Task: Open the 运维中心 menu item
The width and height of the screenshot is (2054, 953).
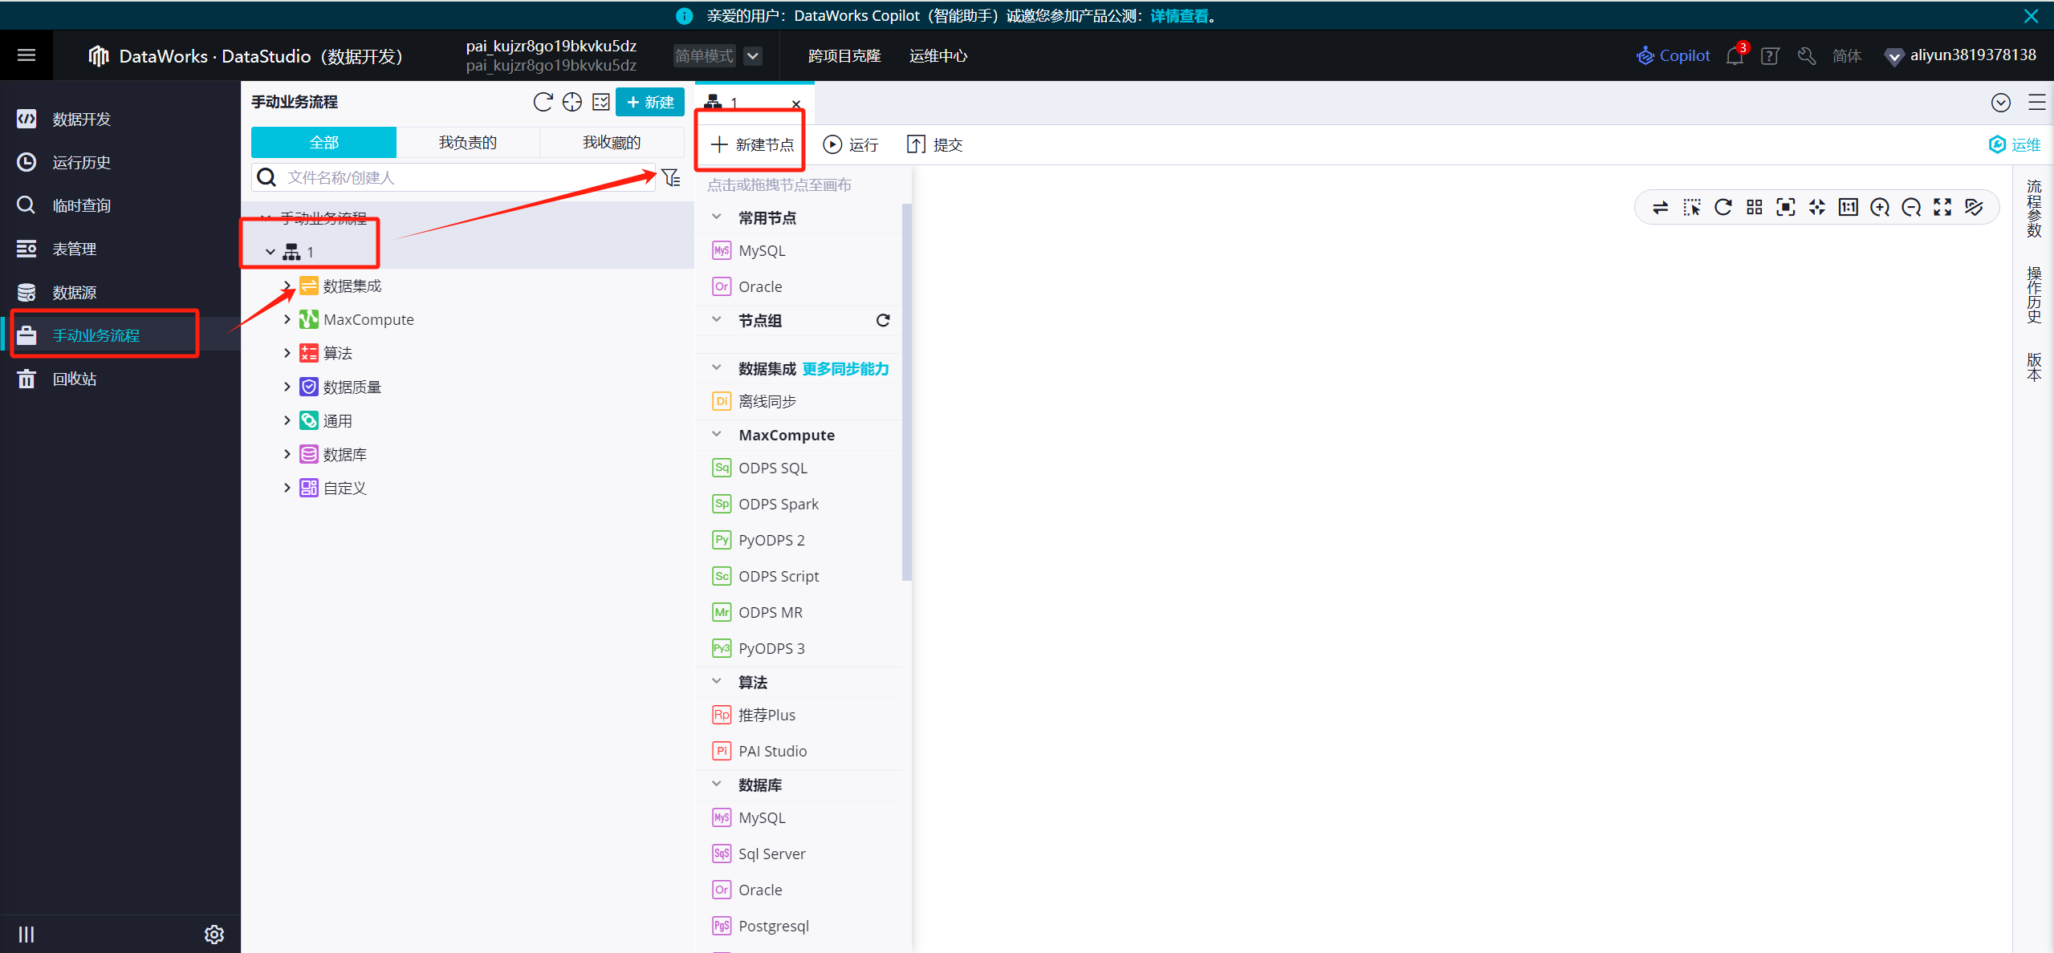Action: pos(938,55)
